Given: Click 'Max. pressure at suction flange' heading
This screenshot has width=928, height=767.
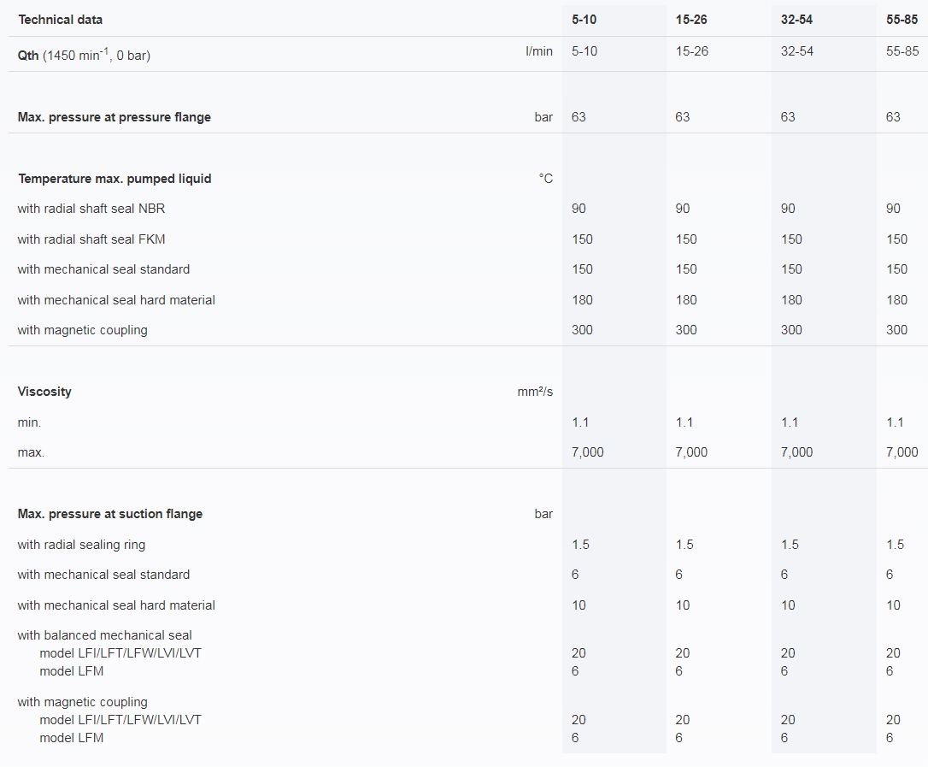Looking at the screenshot, I should click(x=110, y=514).
